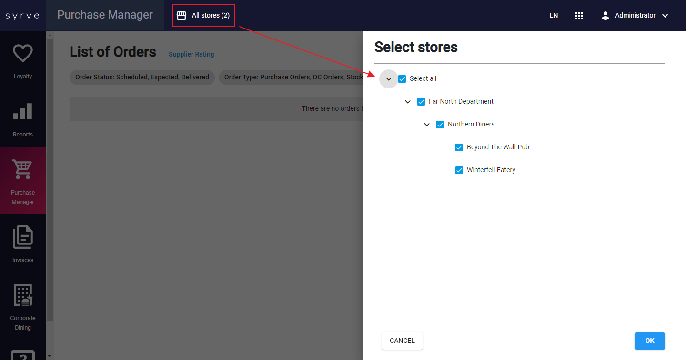Viewport: 686px width, 360px height.
Task: Open the Administrator dropdown arrow
Action: click(x=665, y=16)
